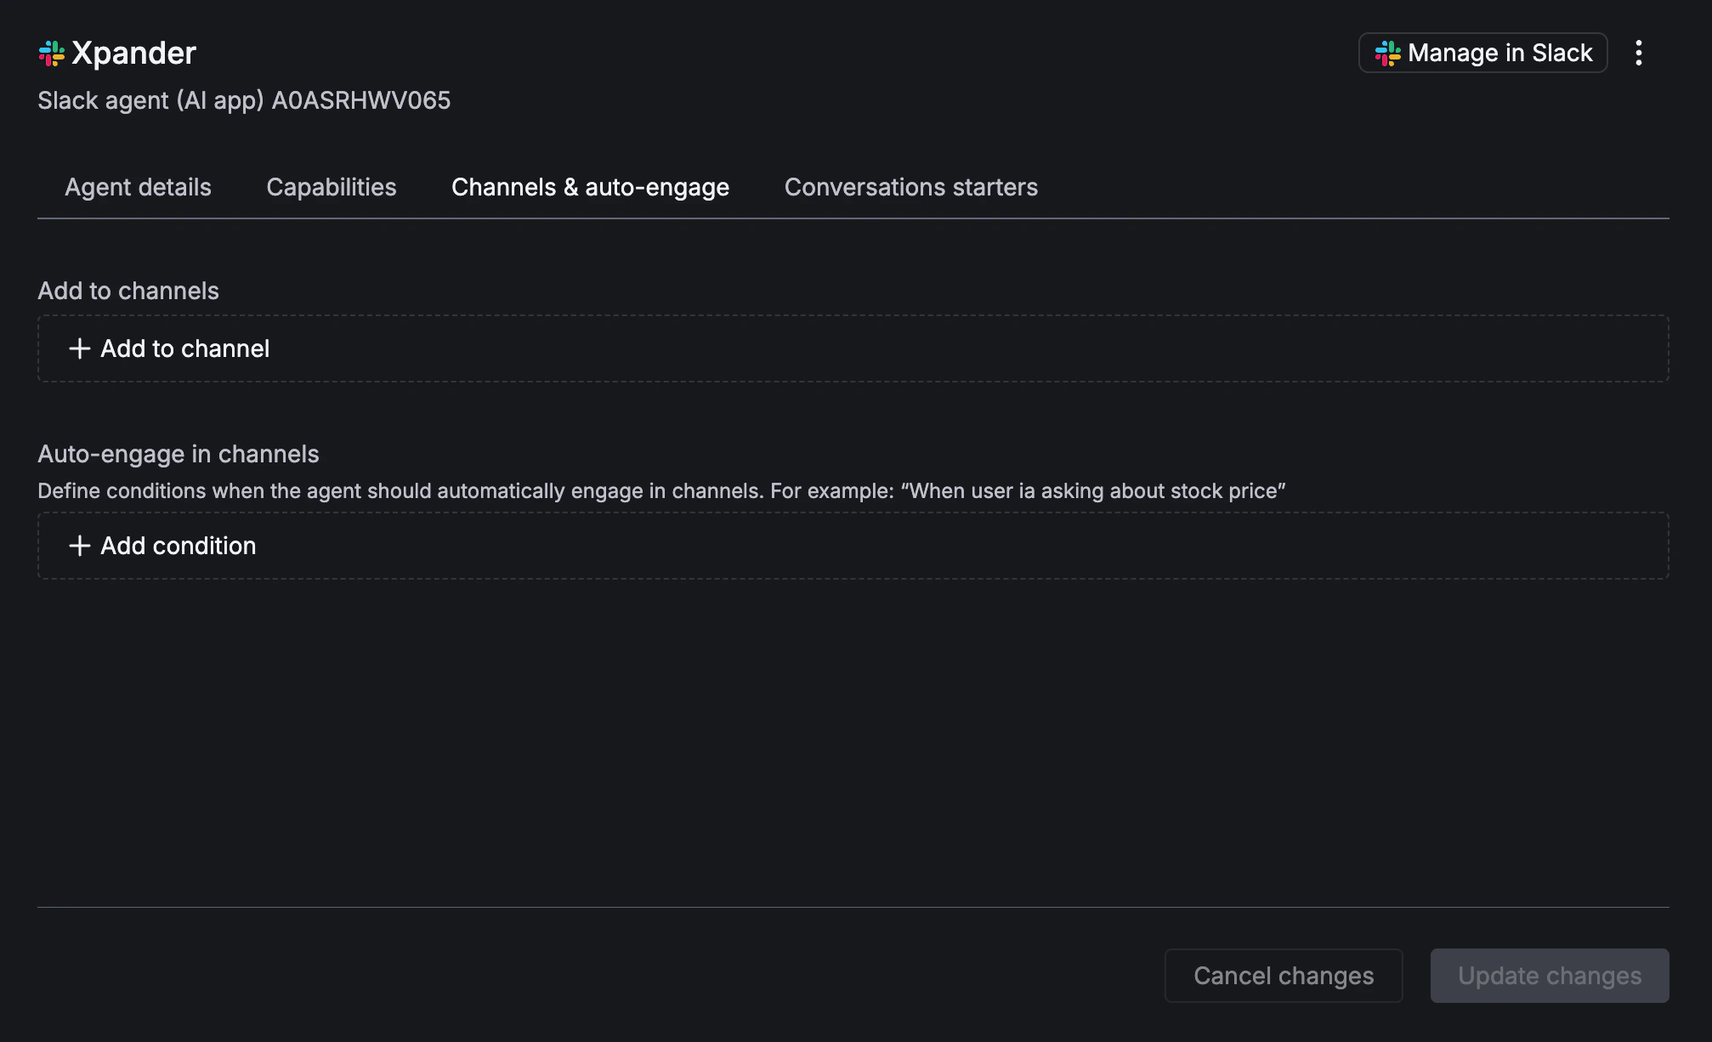Click the plus icon next to Add to channel

tap(79, 348)
